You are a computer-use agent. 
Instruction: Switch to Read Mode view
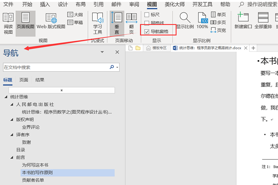pyautogui.click(x=8, y=24)
